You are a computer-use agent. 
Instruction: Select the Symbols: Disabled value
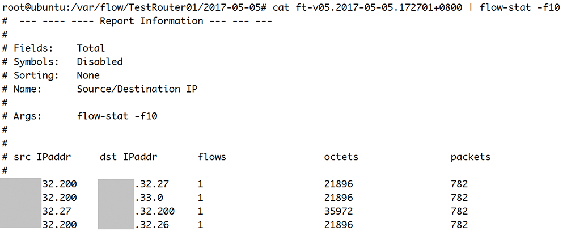100,61
